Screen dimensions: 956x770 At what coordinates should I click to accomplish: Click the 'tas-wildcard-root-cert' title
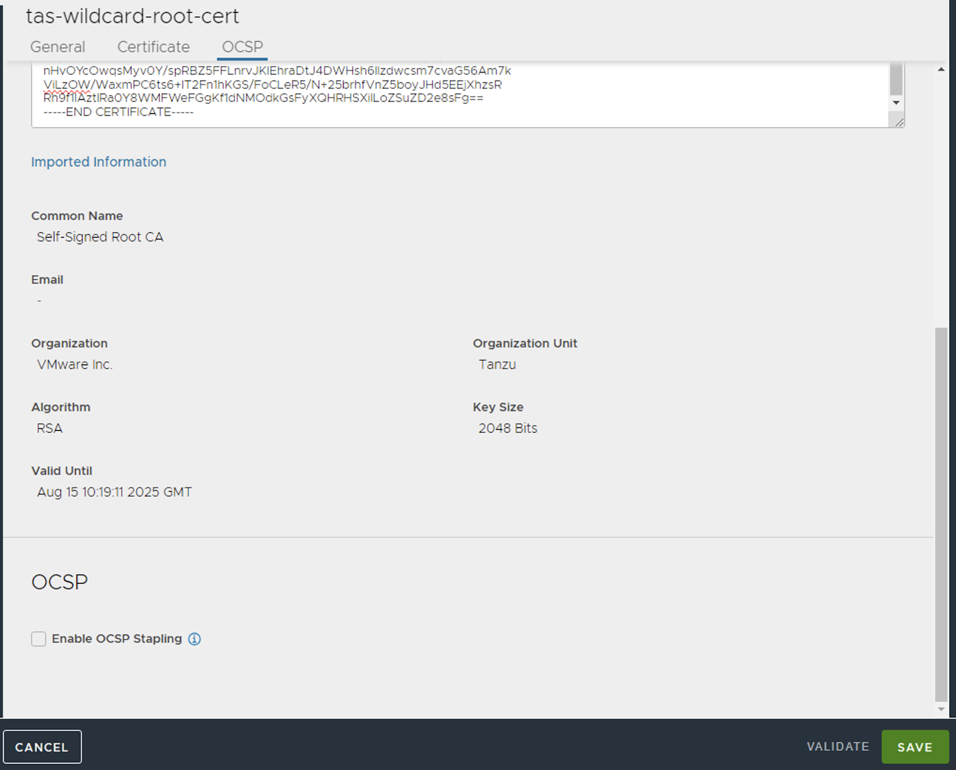(x=132, y=16)
